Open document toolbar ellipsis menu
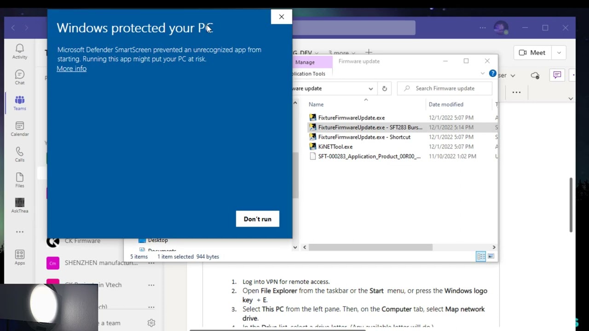Viewport: 589px width, 331px height. 516,92
